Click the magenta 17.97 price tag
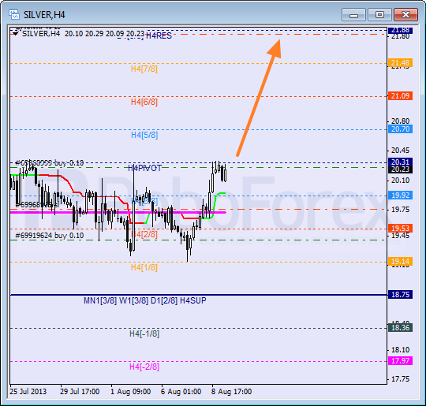Screen dimensions: 426x406 [400, 360]
